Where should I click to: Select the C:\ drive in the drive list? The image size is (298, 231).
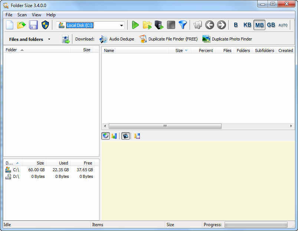coord(16,170)
